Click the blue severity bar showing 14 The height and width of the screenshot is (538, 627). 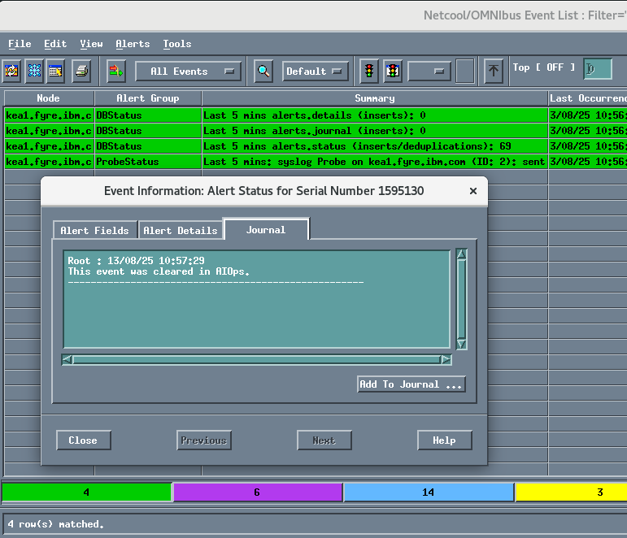coord(429,492)
